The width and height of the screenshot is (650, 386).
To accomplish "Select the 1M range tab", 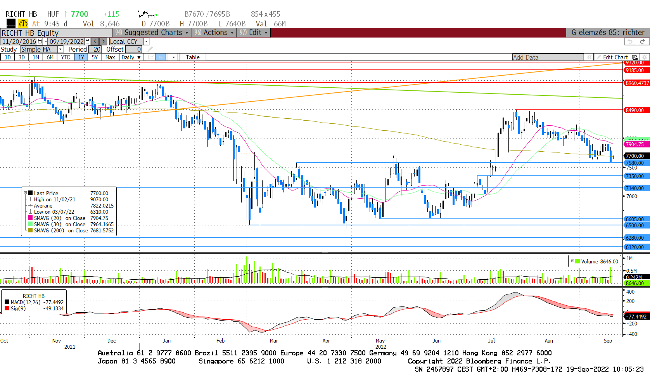I will pyautogui.click(x=36, y=57).
